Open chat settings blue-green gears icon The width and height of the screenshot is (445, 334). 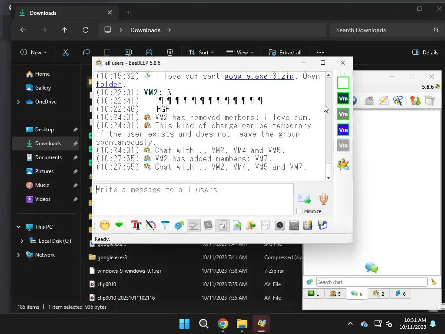(179, 225)
